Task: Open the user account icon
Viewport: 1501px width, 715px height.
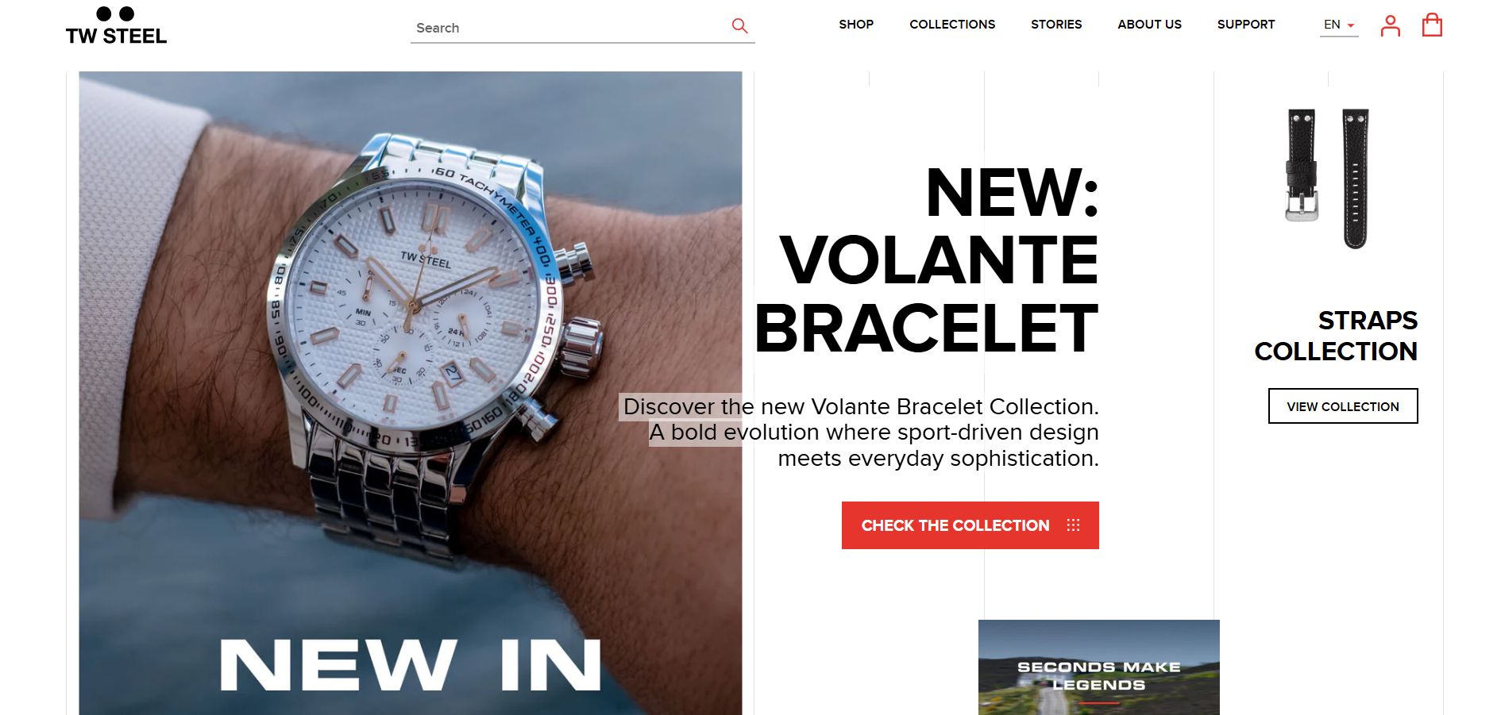Action: click(1390, 25)
